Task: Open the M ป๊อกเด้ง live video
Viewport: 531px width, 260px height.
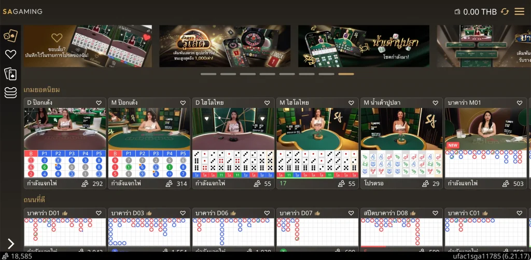Action: coord(149,129)
